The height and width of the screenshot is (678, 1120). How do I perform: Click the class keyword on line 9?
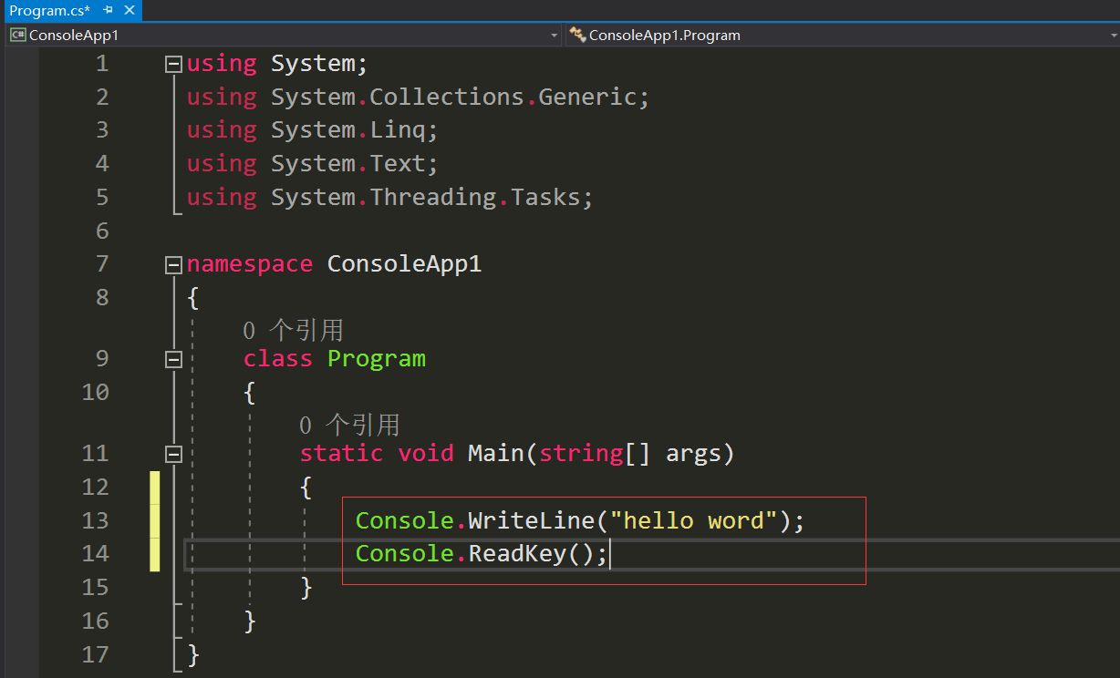(x=277, y=359)
